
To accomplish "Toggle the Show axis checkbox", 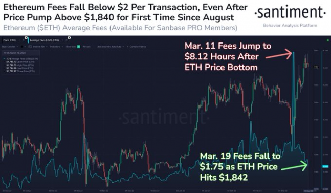I will [x=78, y=47].
